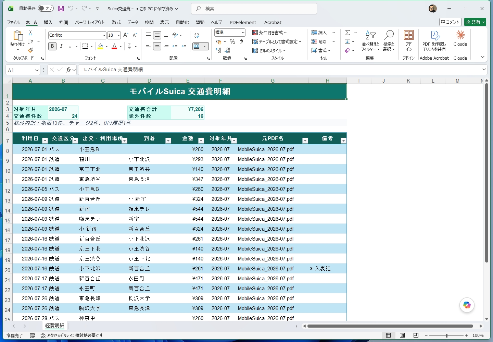Select Normal view in status bar
The width and height of the screenshot is (493, 342).
[389, 335]
